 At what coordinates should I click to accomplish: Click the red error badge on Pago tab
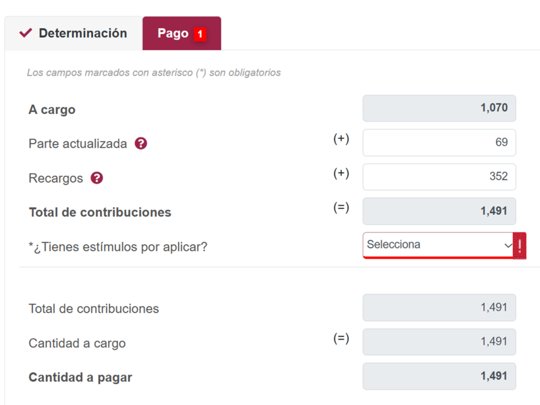(x=200, y=34)
